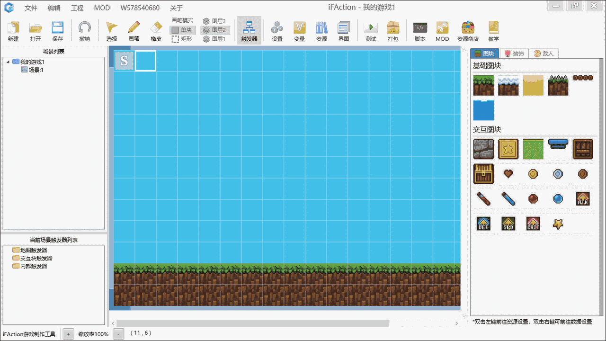Screen dimensions: 606x341
Task: Select 场景:1 in scene tree
Action: (36, 70)
